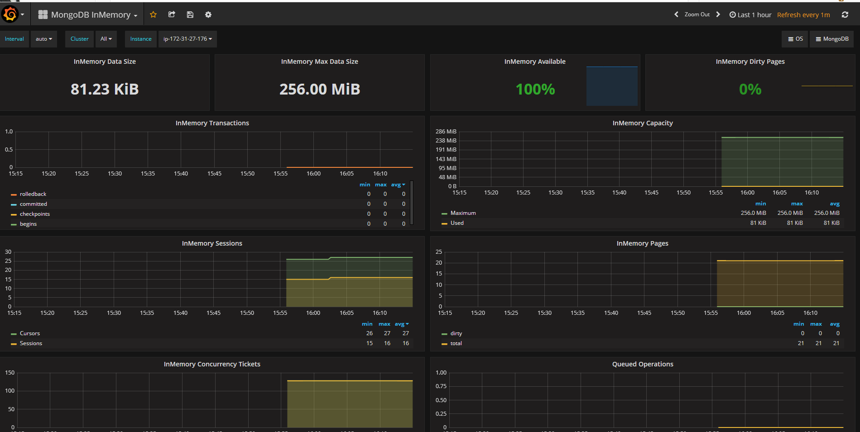Toggle the rolledback series in Transactions legend

33,194
